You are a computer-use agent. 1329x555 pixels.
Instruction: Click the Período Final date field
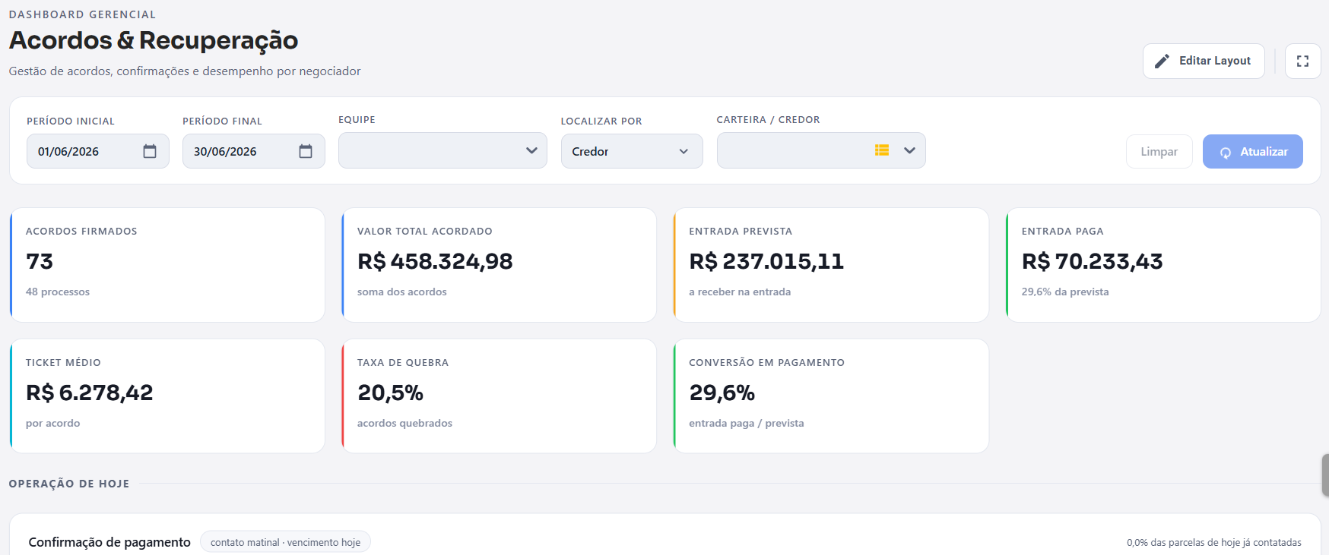tap(253, 151)
